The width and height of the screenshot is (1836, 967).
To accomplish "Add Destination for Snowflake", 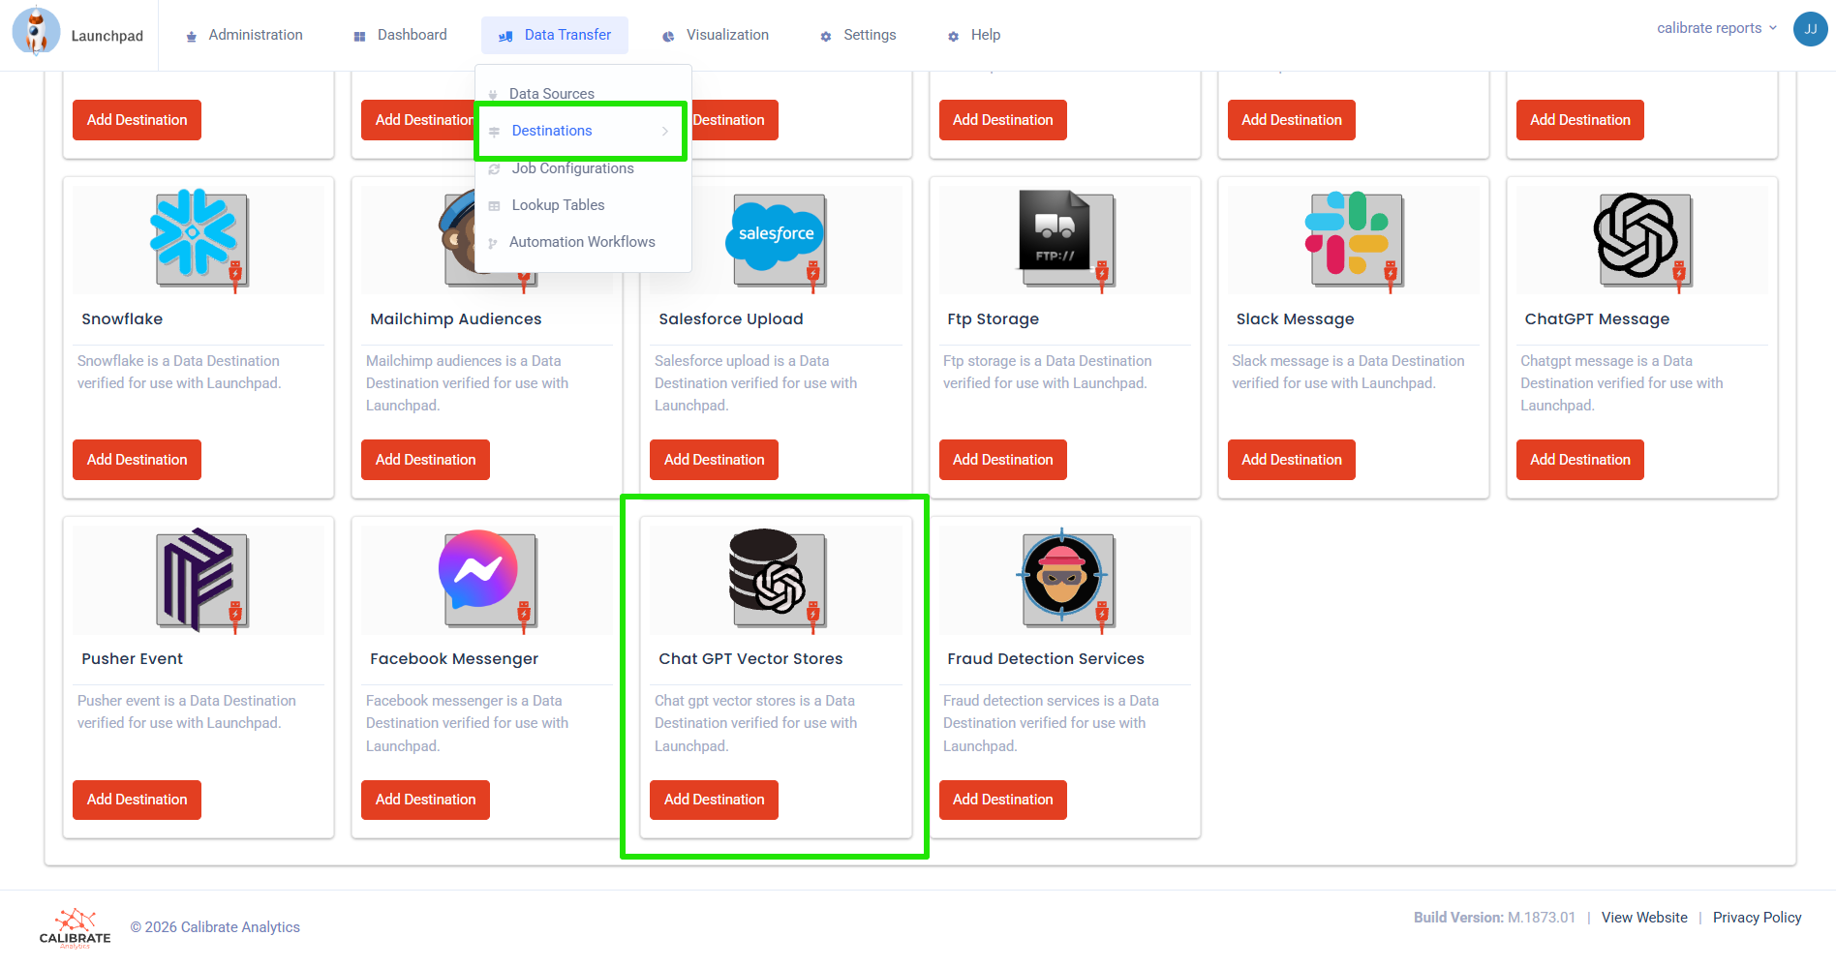I will point(137,460).
